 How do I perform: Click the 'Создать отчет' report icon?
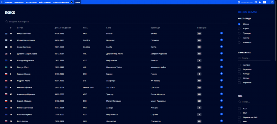239,2
